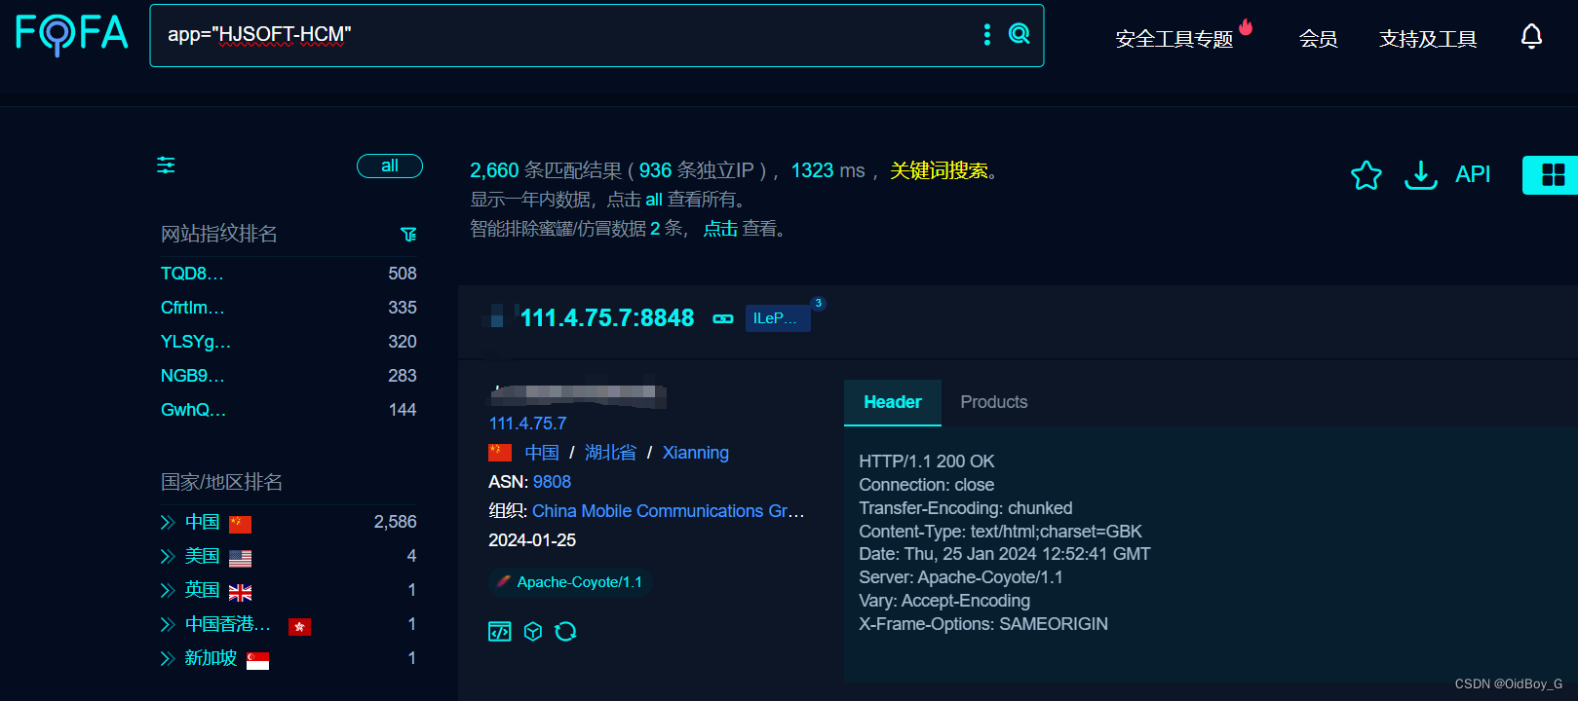Toggle the 'all' pill button
Viewport: 1578px width, 701px height.
pos(390,166)
